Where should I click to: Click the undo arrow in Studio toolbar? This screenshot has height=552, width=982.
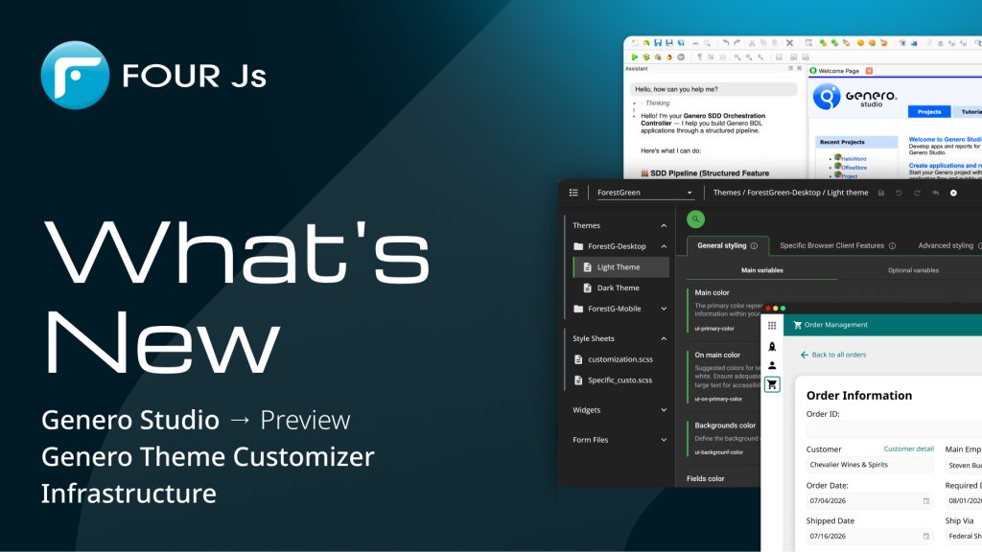coord(725,42)
